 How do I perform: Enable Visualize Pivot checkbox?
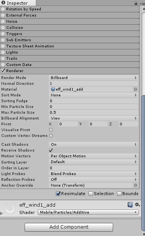[51, 130]
